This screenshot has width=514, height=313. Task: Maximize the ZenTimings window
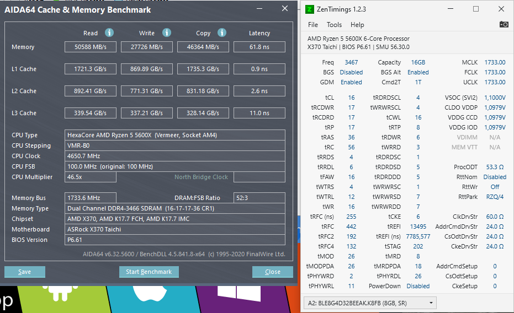pos(476,9)
